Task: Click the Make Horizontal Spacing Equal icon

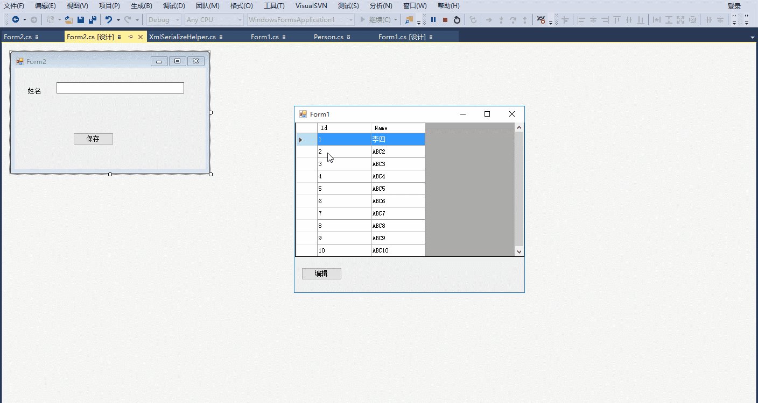Action: [708, 20]
